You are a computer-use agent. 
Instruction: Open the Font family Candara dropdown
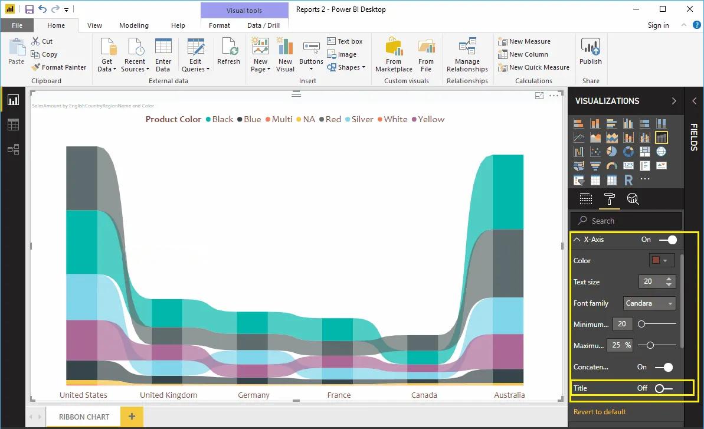click(650, 303)
